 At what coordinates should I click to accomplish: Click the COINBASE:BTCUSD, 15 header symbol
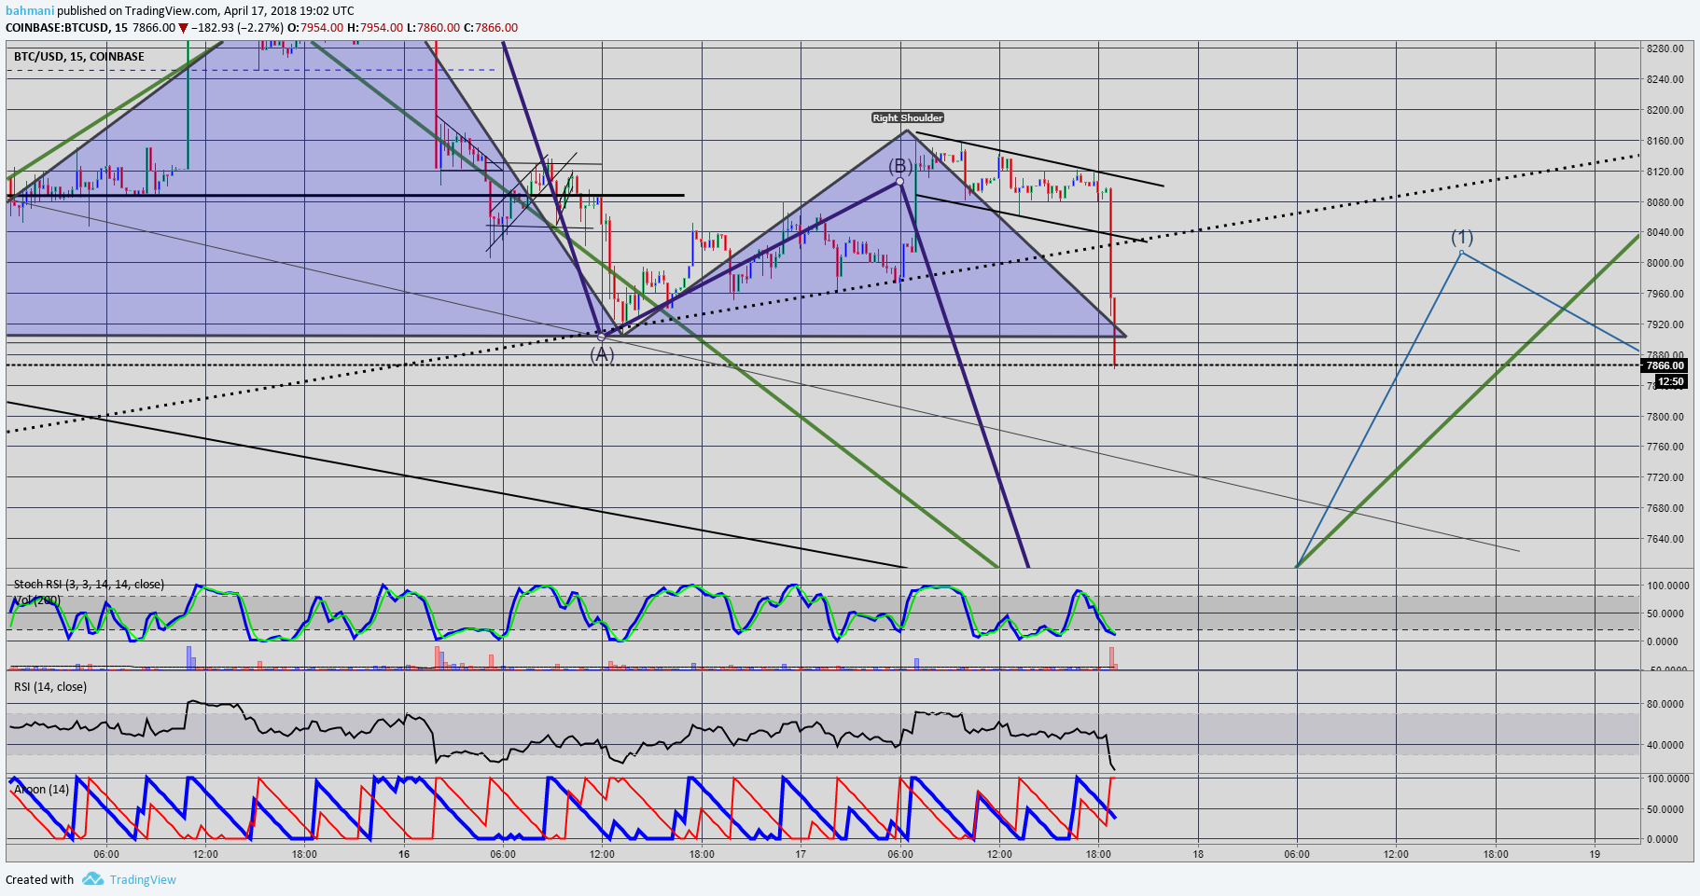pyautogui.click(x=67, y=28)
